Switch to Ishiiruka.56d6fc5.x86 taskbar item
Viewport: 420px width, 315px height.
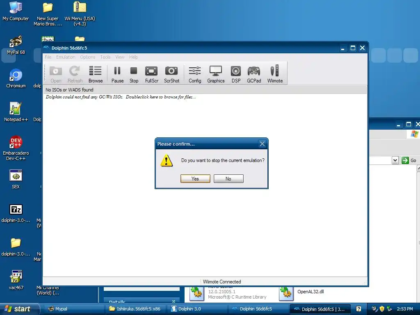(136, 309)
